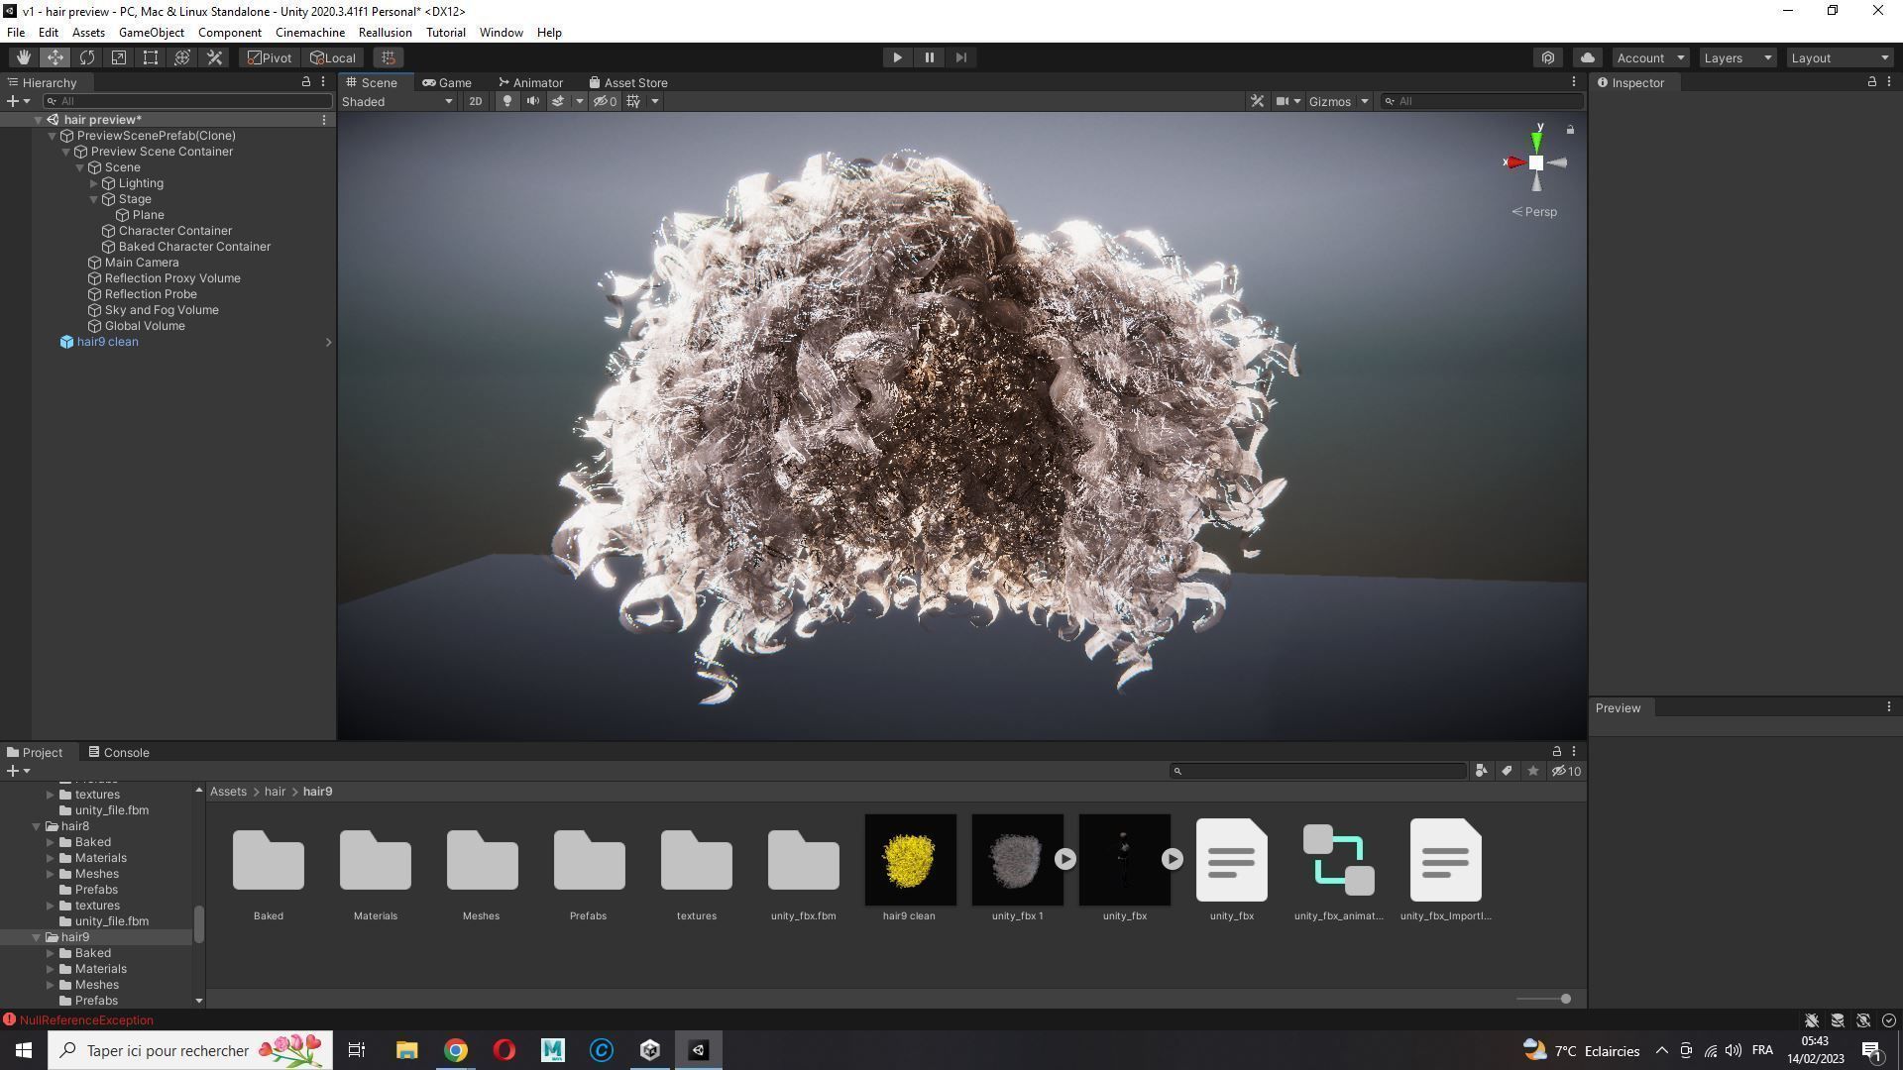Click the Pause button
1903x1070 pixels.
point(929,57)
